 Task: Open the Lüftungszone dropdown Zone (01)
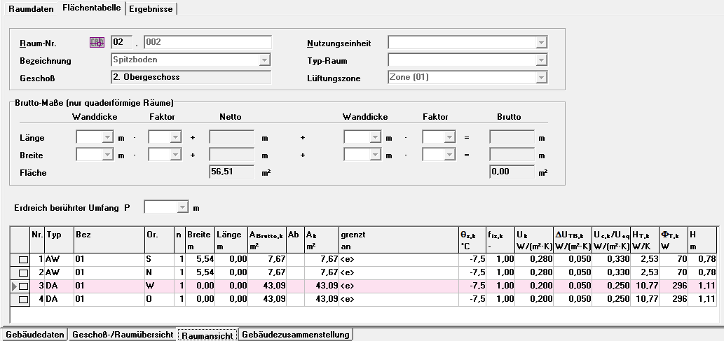(x=541, y=78)
